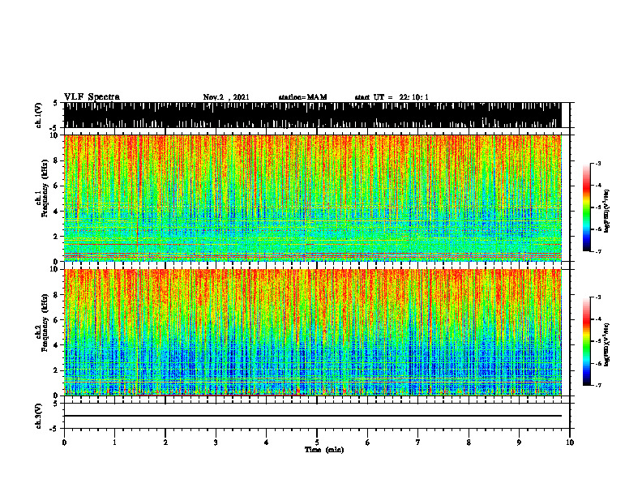Viewport: 642px width, 496px height.
Task: Click the -3 value atop ch.1 colorbar
Action: [x=598, y=164]
